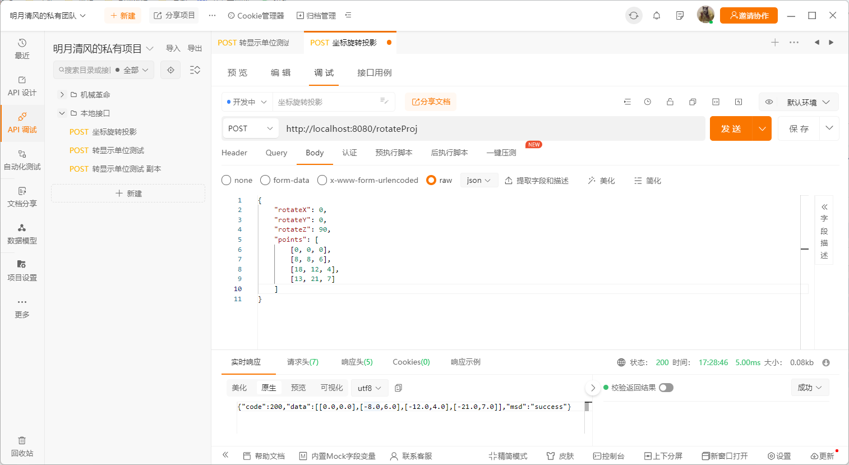Click the edit name pencil icon

(x=384, y=101)
